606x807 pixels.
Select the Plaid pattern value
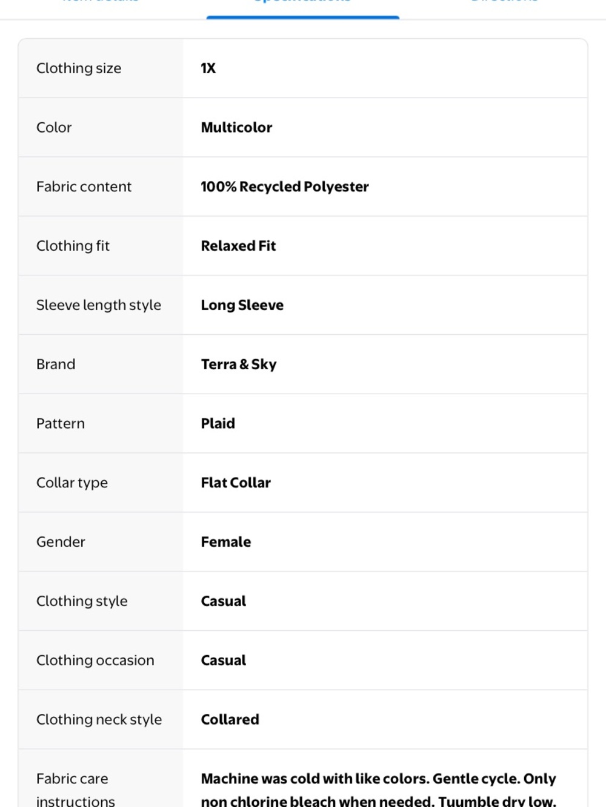click(218, 424)
